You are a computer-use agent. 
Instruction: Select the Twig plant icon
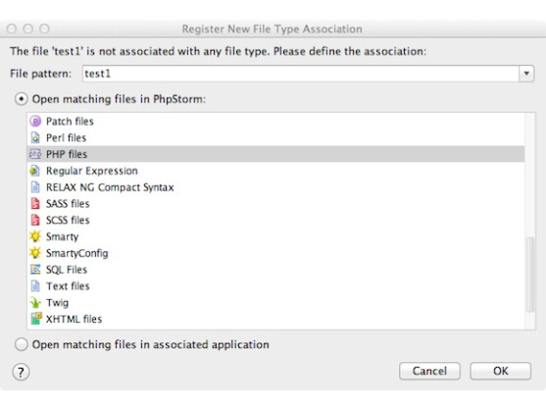[x=35, y=302]
